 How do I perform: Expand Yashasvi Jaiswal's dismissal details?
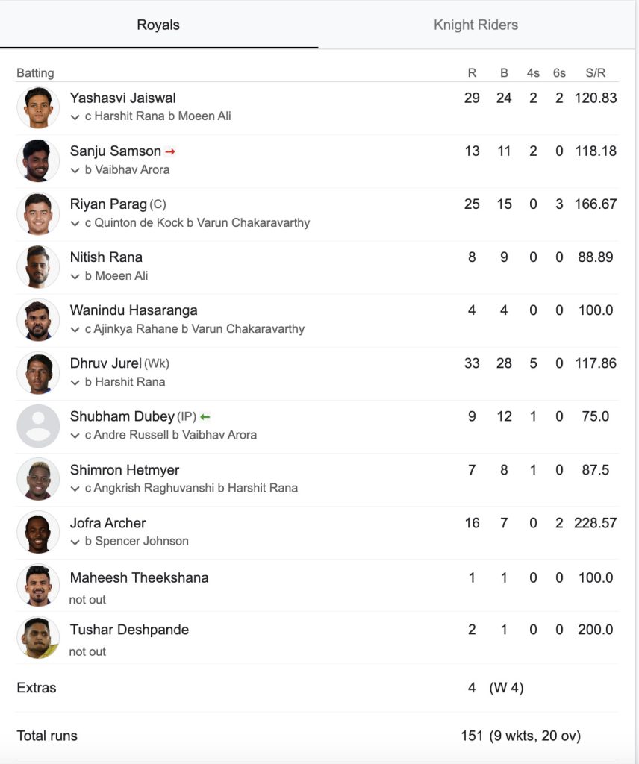(75, 117)
